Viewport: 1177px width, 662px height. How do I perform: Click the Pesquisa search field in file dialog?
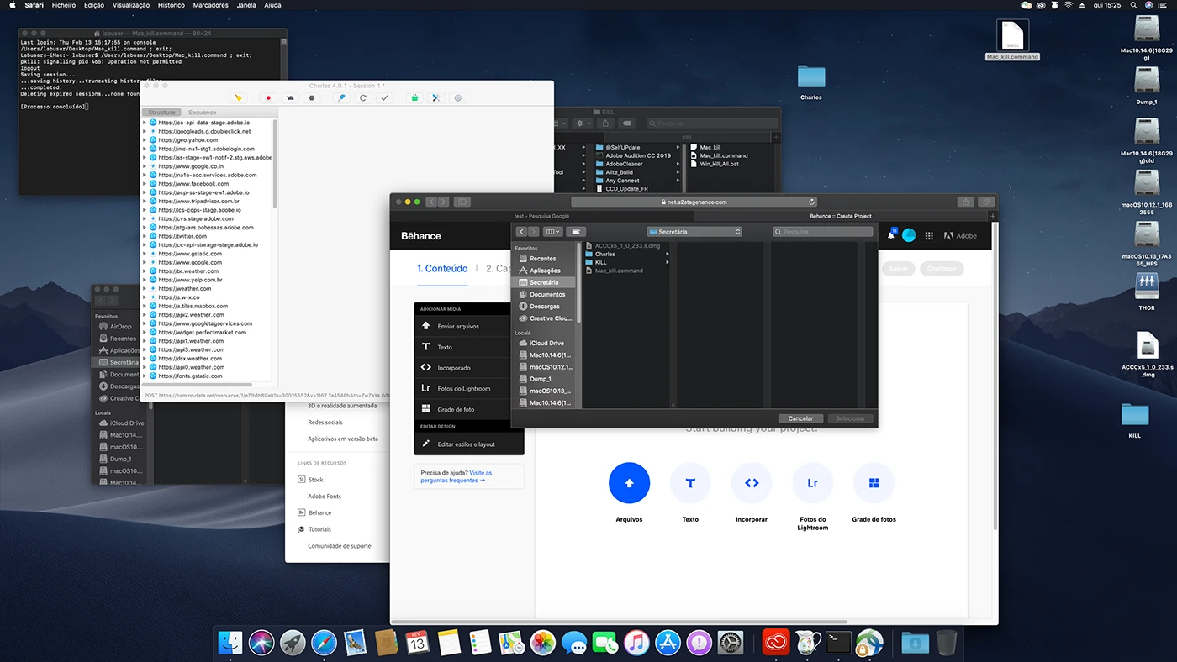(x=824, y=232)
